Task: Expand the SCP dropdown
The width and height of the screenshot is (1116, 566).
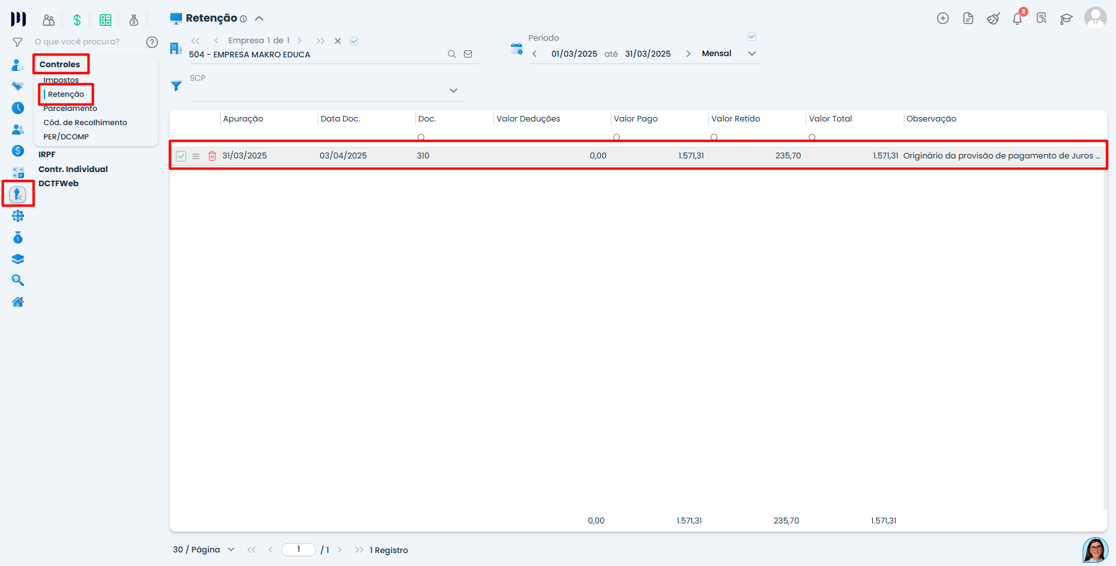Action: coord(453,91)
